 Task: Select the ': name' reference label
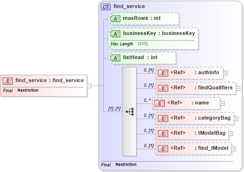(x=200, y=103)
